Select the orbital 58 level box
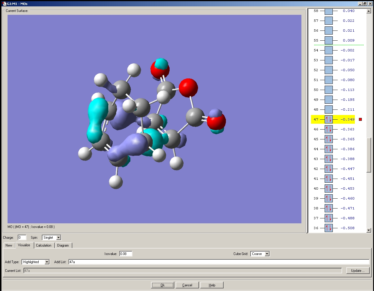 pyautogui.click(x=328, y=11)
